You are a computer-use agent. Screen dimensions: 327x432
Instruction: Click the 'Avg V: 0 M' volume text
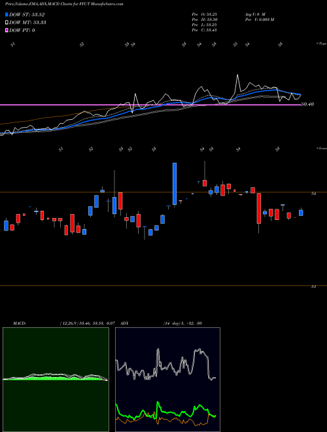point(254,14)
